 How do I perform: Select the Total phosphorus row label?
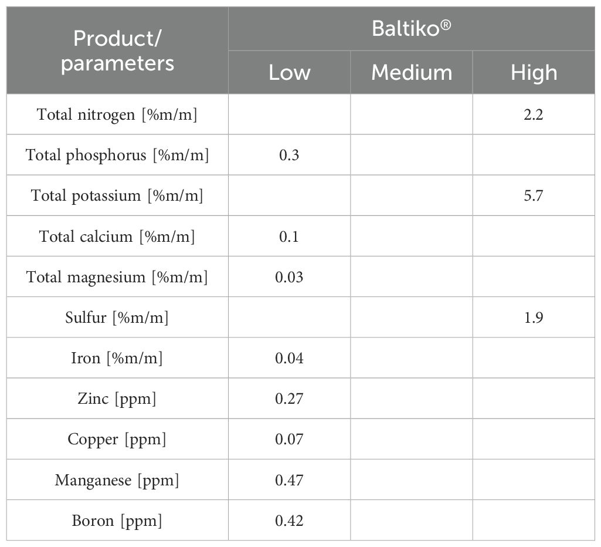[x=117, y=155]
